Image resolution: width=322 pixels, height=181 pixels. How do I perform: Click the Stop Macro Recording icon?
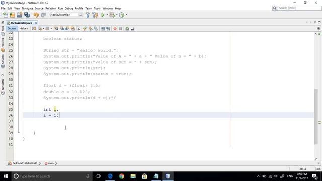(121, 29)
